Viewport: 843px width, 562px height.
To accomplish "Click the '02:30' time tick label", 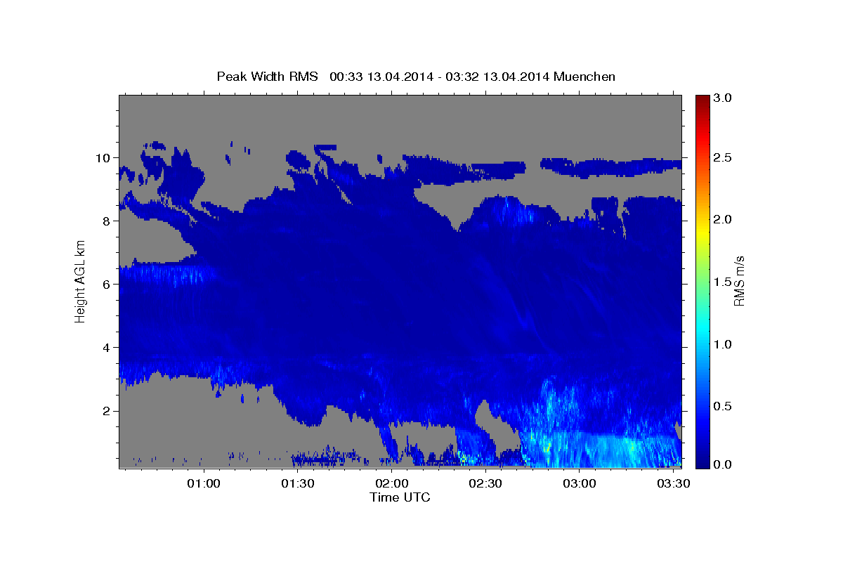I will coord(485,484).
